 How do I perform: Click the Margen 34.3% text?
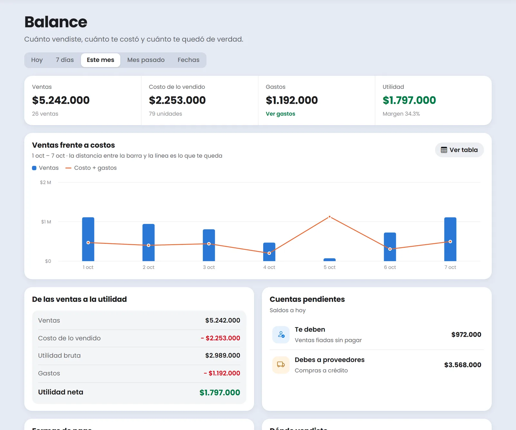[401, 114]
